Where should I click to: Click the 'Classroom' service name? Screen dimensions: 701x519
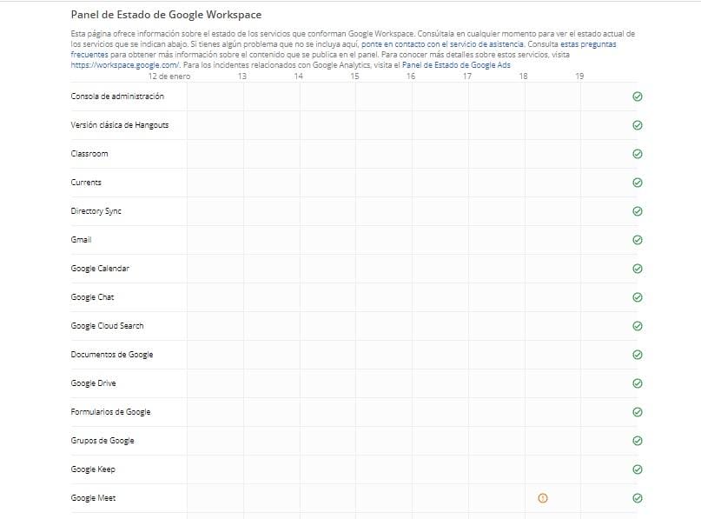(89, 154)
